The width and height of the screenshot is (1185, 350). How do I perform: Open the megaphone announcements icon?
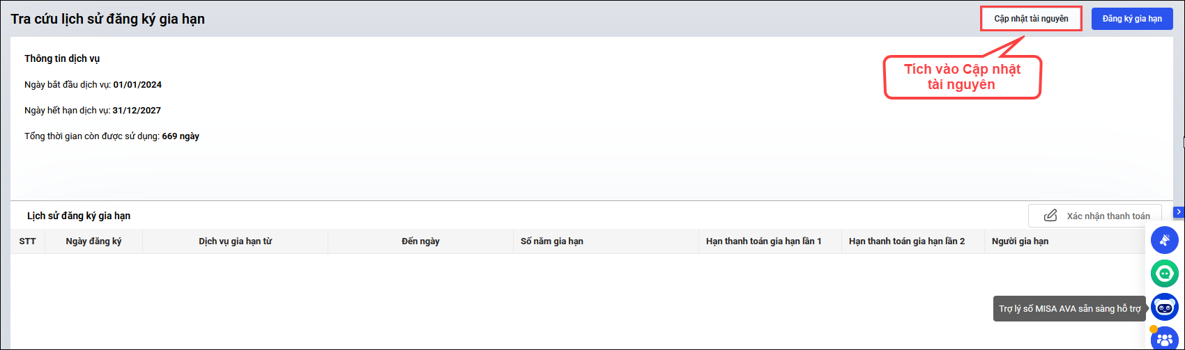tap(1164, 240)
